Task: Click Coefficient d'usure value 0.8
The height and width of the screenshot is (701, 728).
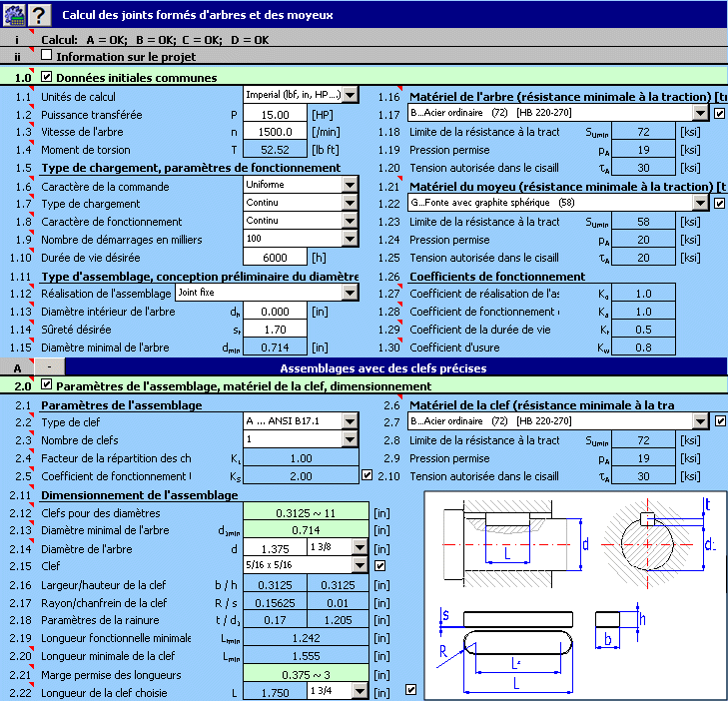Action: pos(643,348)
